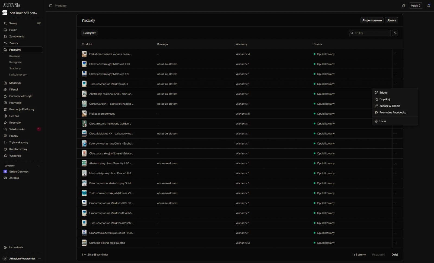Open Wiadomości messages section

22,129
